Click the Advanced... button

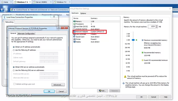tap(58, 85)
